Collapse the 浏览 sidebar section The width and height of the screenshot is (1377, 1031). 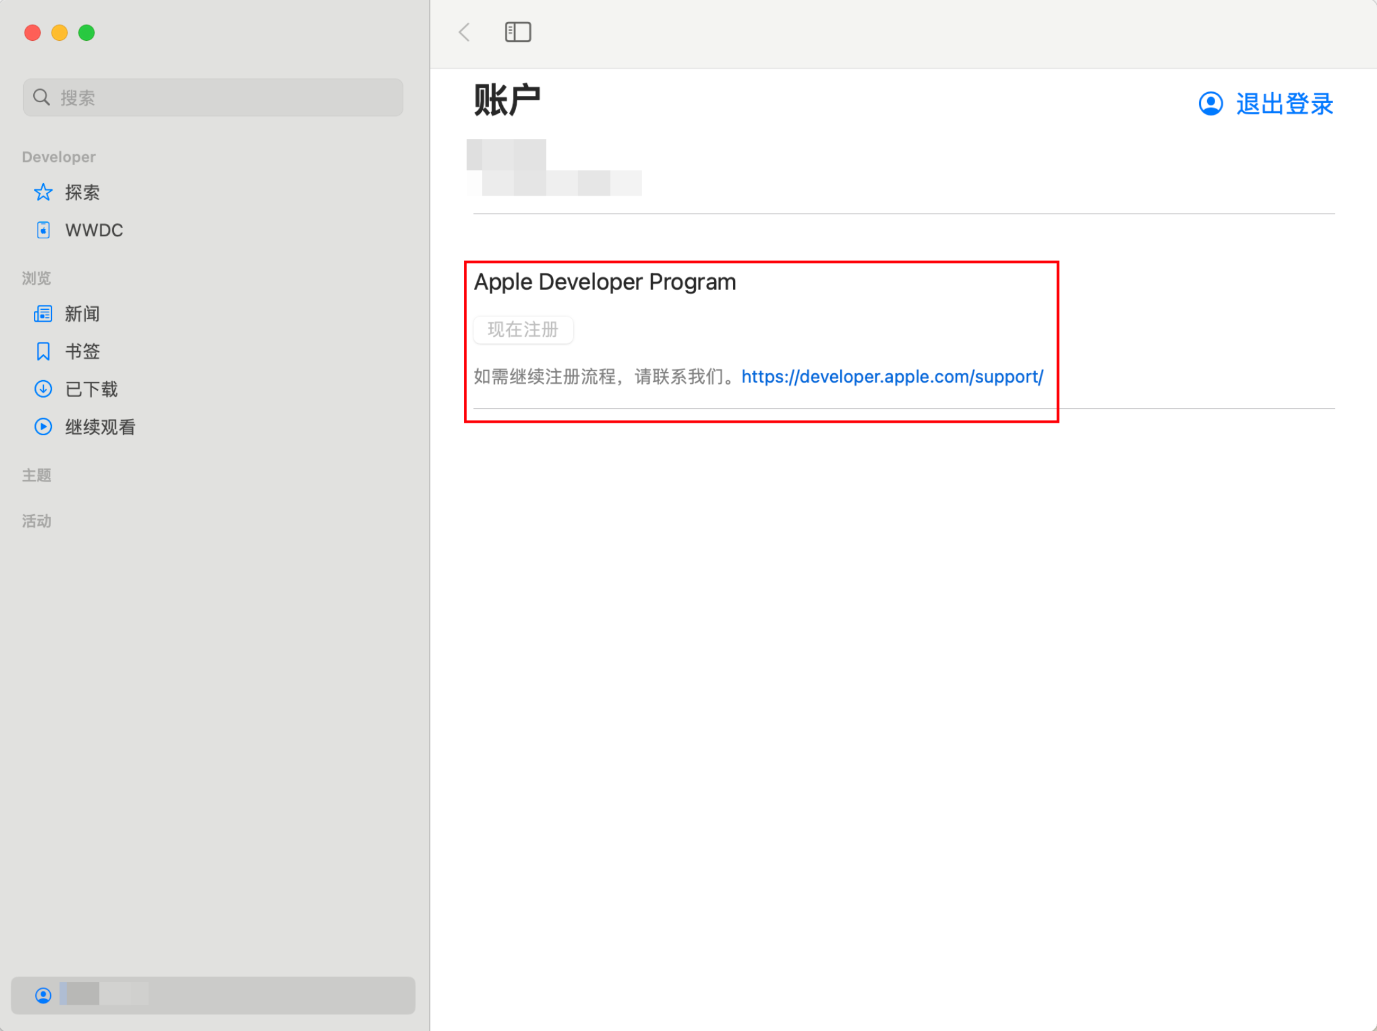tap(36, 278)
